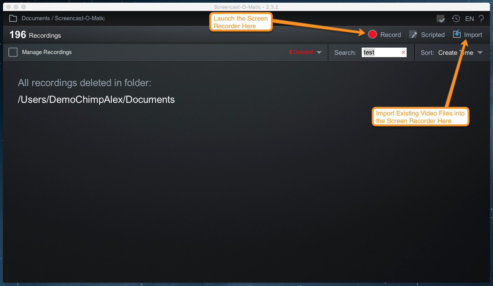Click the Search: label

coord(345,53)
